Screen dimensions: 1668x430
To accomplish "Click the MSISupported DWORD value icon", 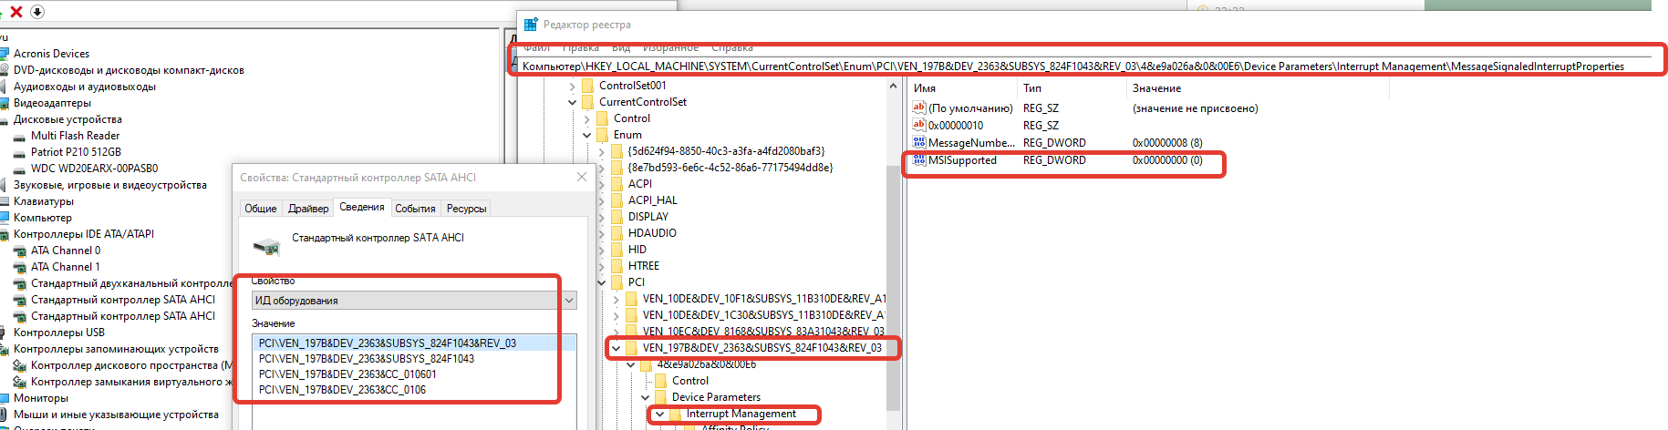I will tap(919, 160).
